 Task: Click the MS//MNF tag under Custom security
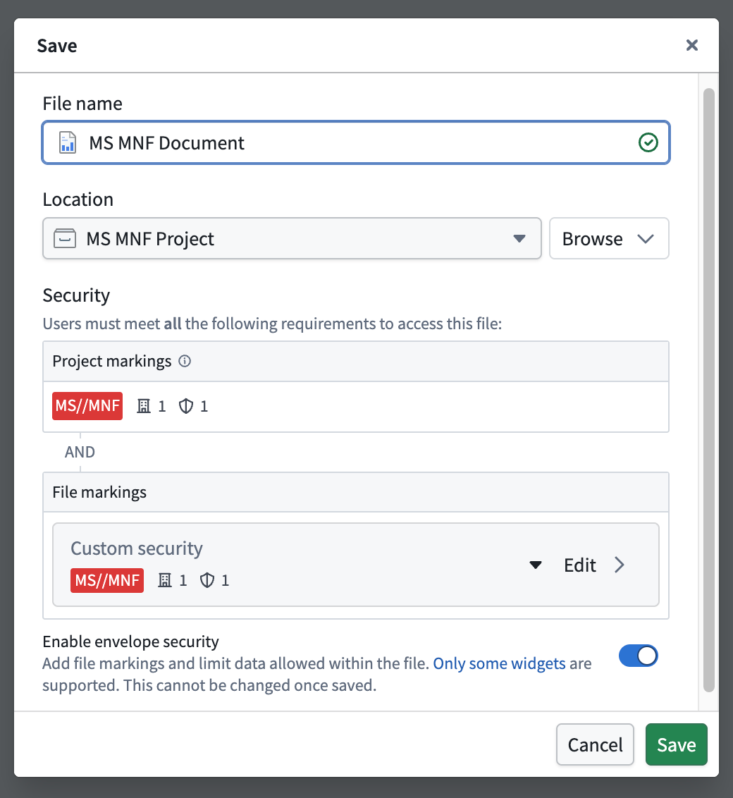(x=107, y=580)
